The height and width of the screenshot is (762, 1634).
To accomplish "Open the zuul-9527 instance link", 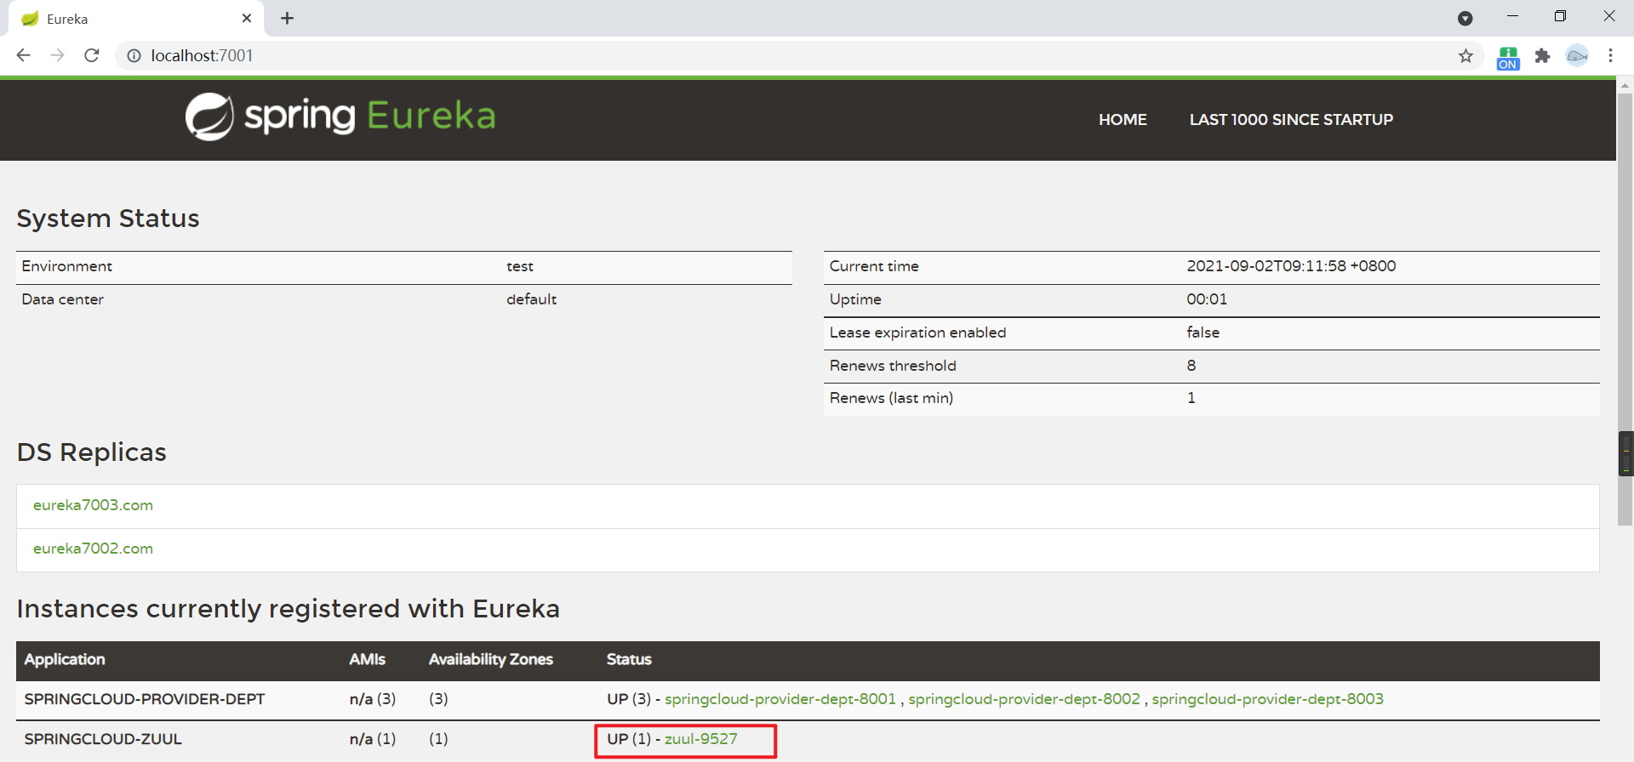I will tap(701, 739).
